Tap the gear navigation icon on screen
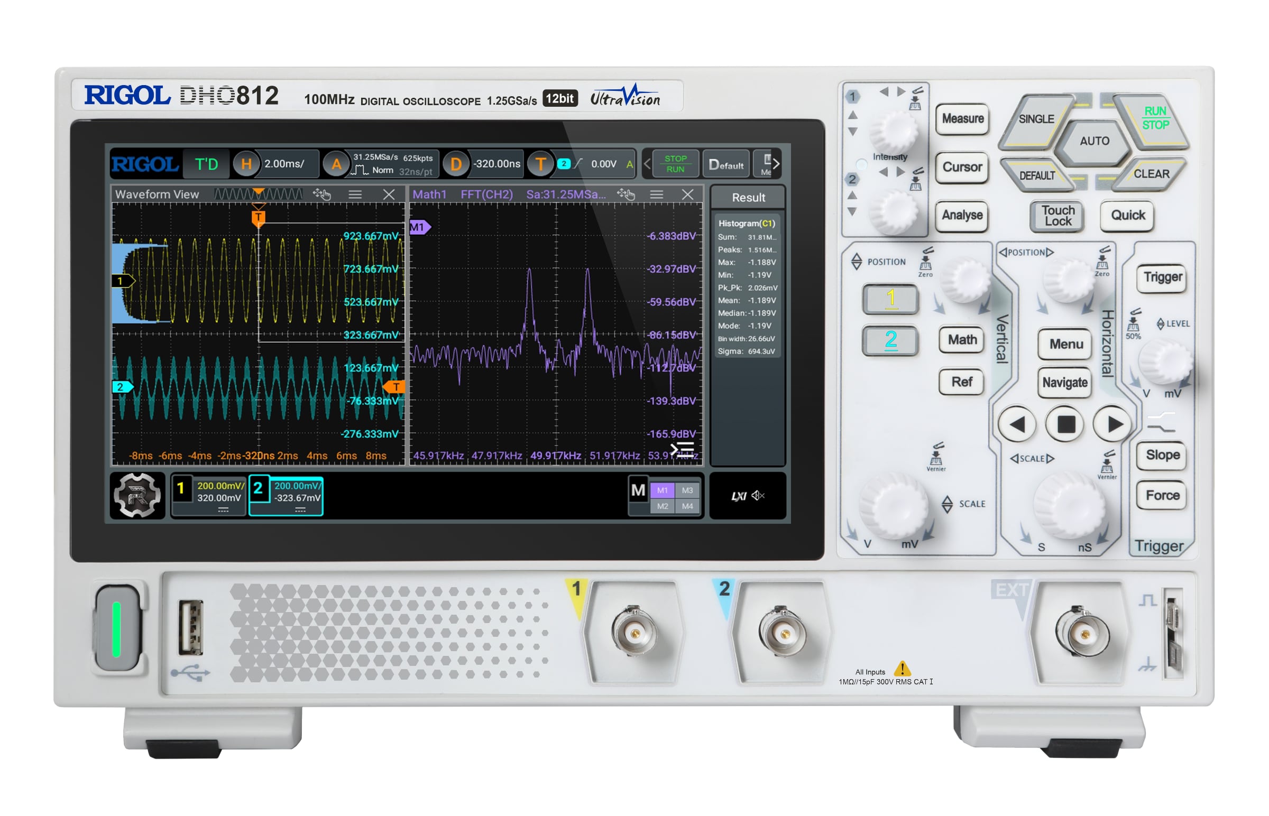 coord(137,495)
